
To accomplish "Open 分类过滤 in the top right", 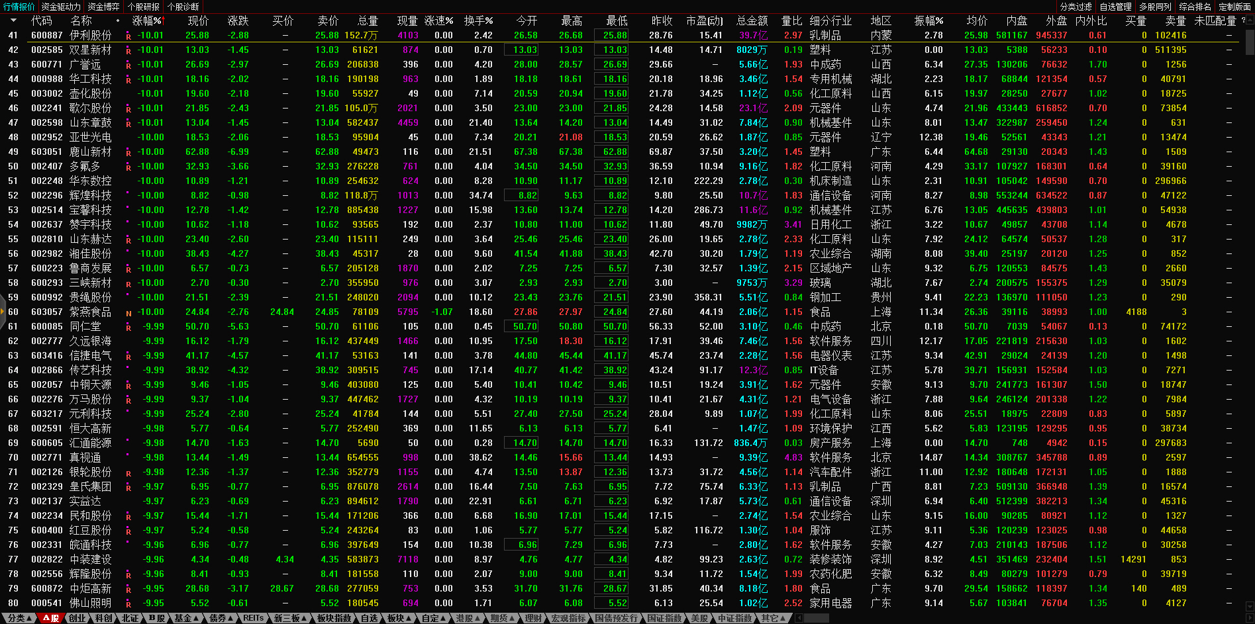I will point(1076,7).
